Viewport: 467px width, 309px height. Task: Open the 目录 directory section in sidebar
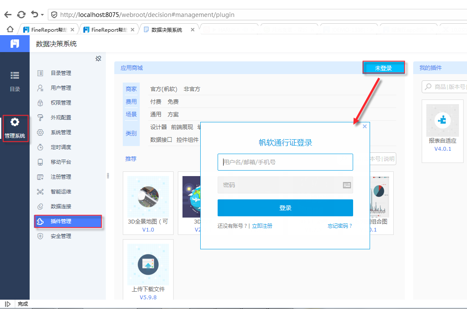(x=14, y=81)
